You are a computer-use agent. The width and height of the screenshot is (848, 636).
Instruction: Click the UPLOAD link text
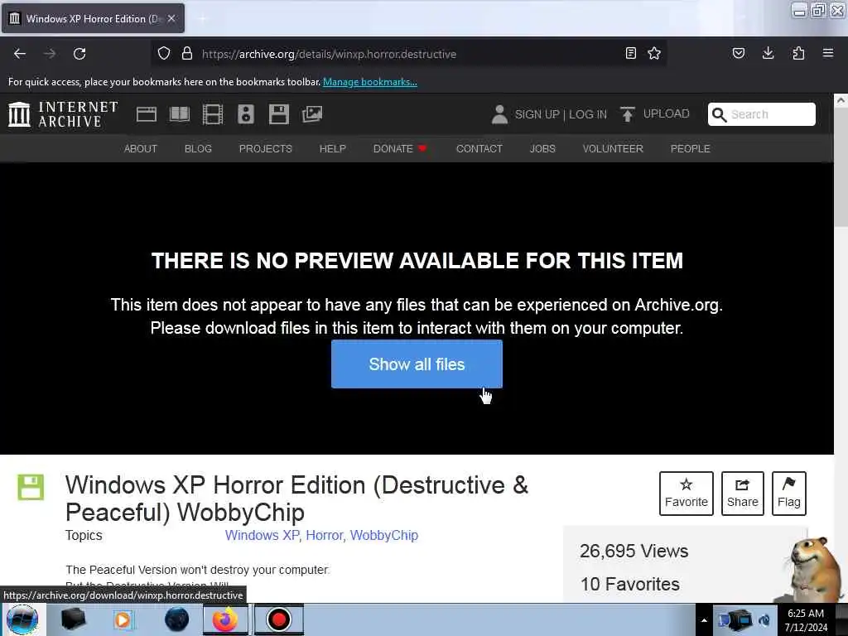click(667, 113)
